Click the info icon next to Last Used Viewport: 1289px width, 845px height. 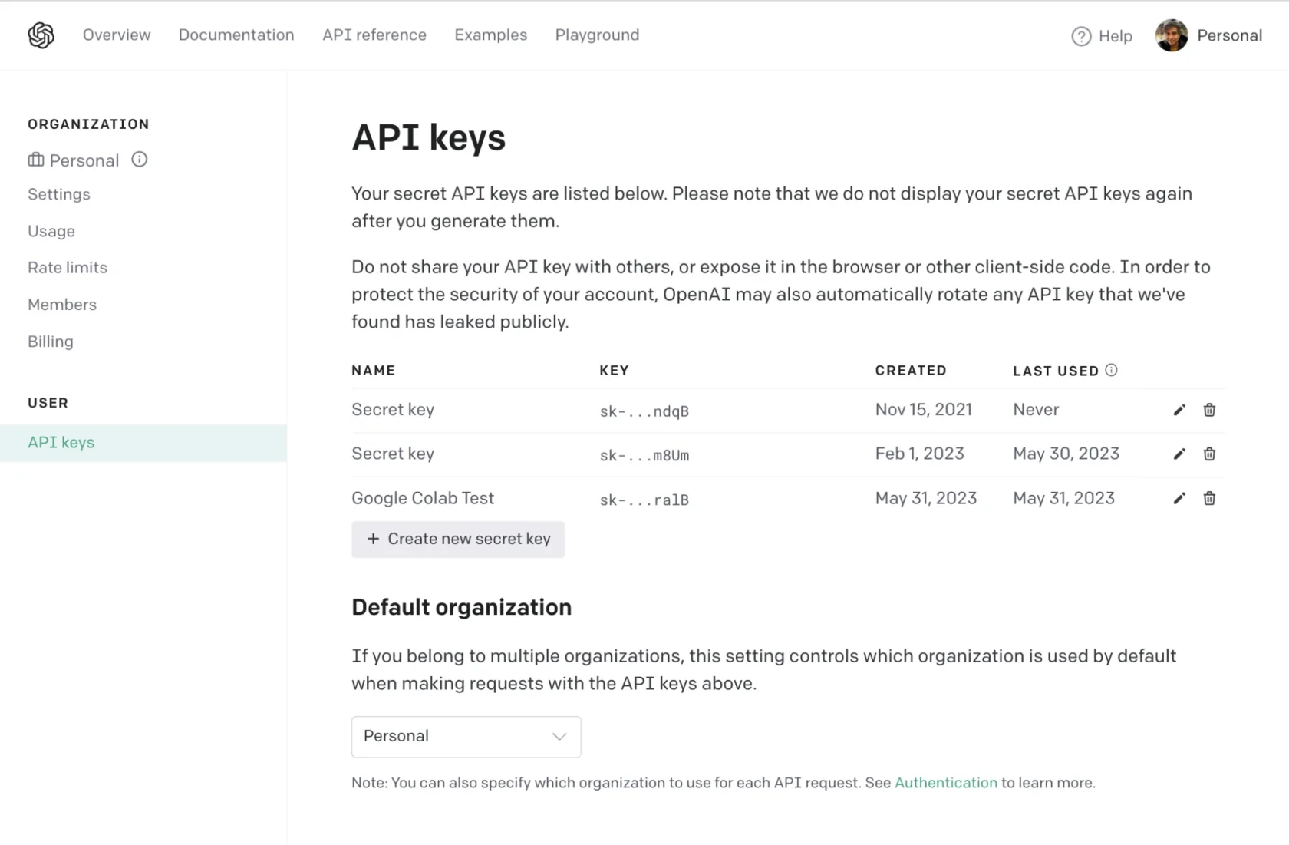[1111, 370]
